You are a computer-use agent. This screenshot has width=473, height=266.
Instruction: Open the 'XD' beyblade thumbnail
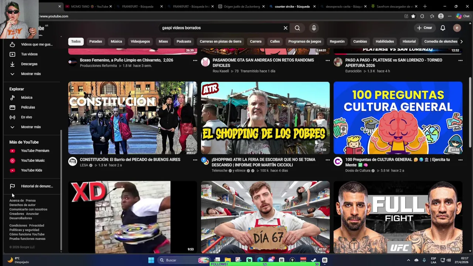[133, 217]
